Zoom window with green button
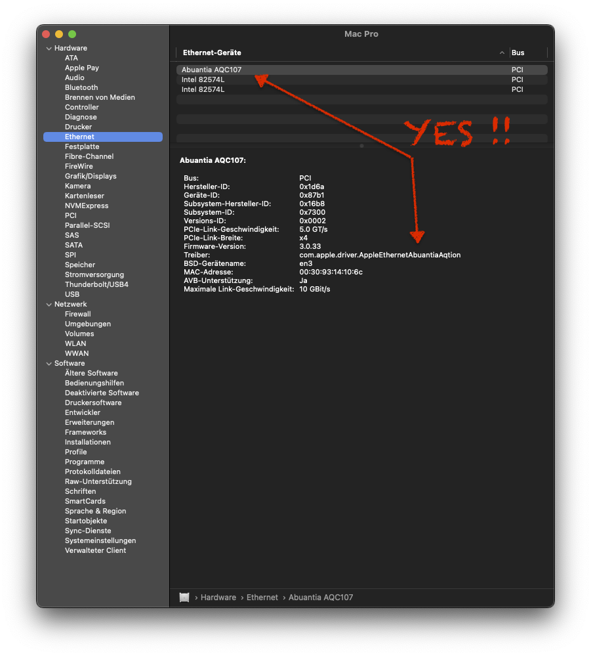The image size is (591, 656). [x=72, y=34]
